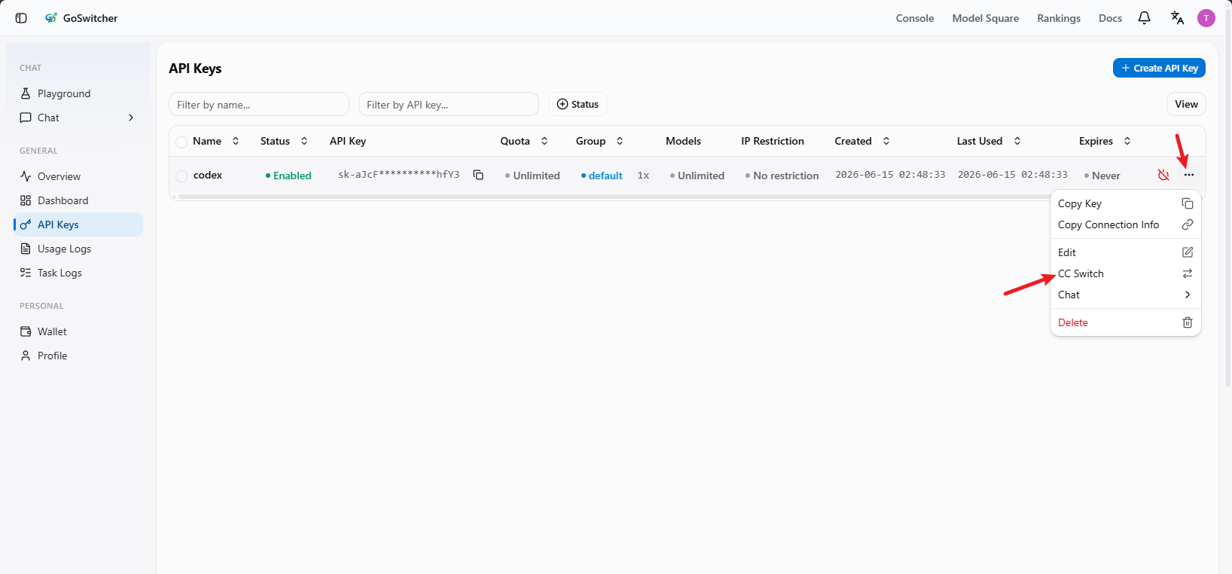Click the Dashboard grid icon
The image size is (1232, 574).
26,200
